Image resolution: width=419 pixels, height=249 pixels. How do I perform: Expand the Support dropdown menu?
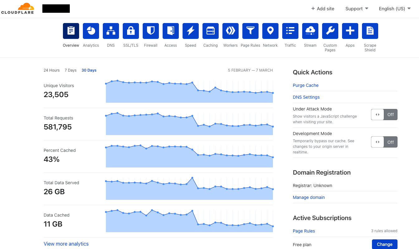pyautogui.click(x=357, y=9)
